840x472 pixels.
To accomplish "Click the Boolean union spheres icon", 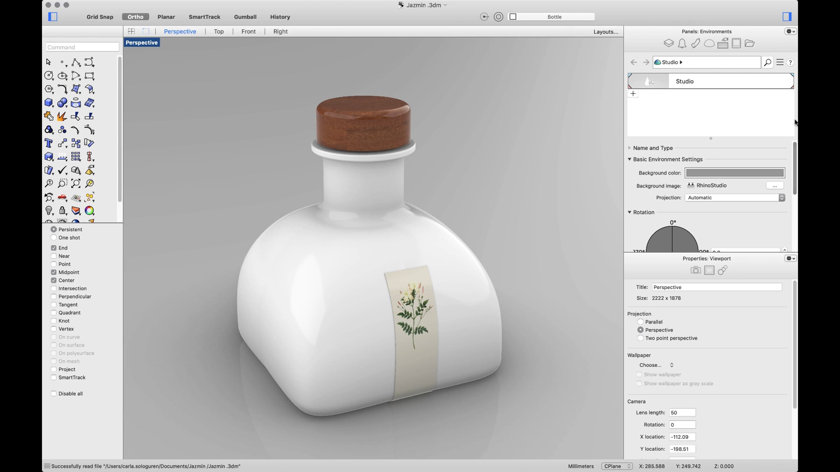I will (62, 102).
